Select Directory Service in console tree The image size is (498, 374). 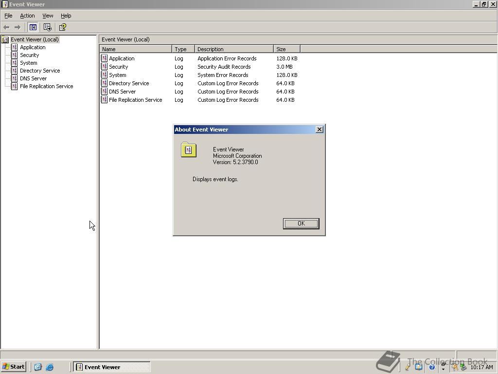pyautogui.click(x=40, y=71)
